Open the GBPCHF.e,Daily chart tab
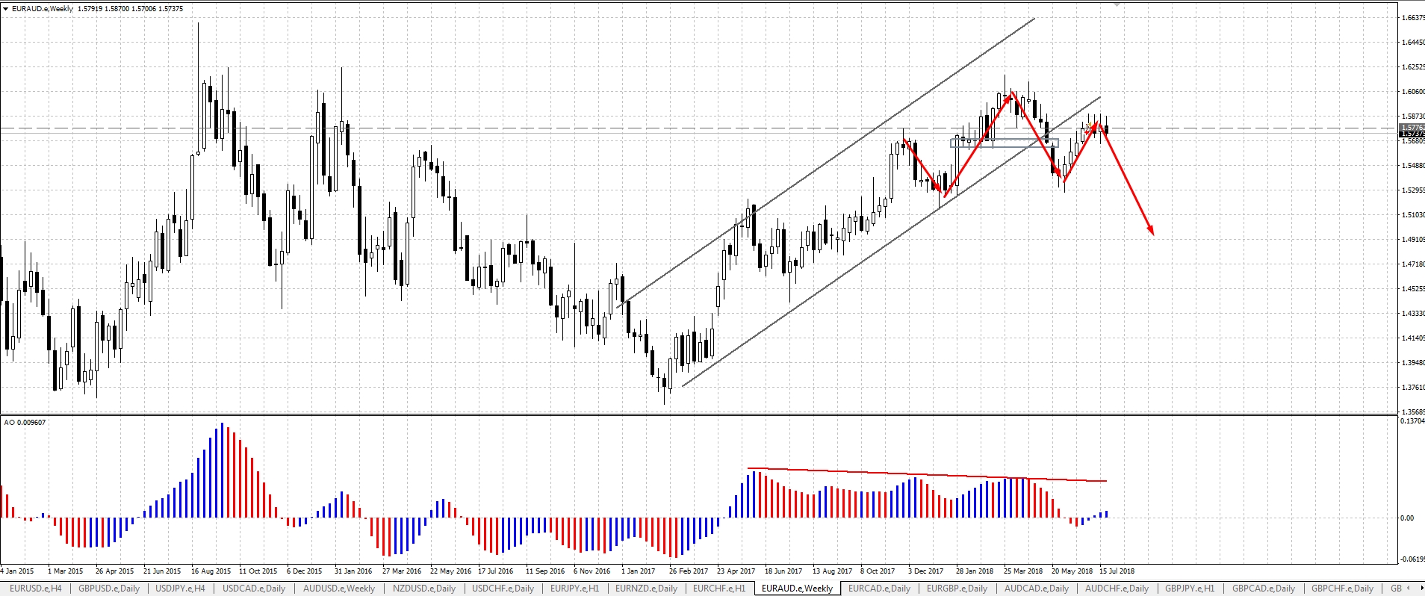The width and height of the screenshot is (1425, 596). pyautogui.click(x=1342, y=589)
